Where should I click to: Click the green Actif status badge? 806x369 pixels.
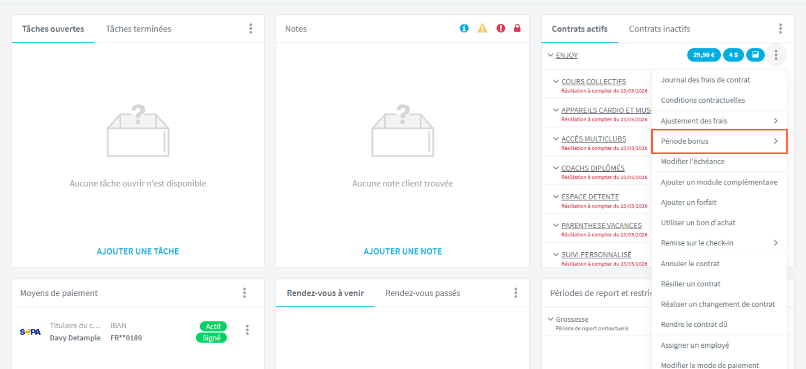(213, 326)
